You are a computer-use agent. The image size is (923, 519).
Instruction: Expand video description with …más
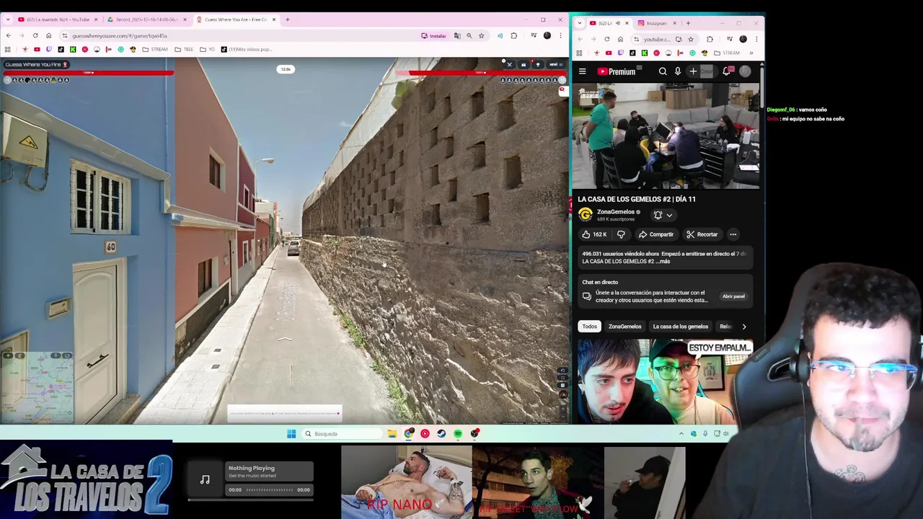(x=663, y=261)
